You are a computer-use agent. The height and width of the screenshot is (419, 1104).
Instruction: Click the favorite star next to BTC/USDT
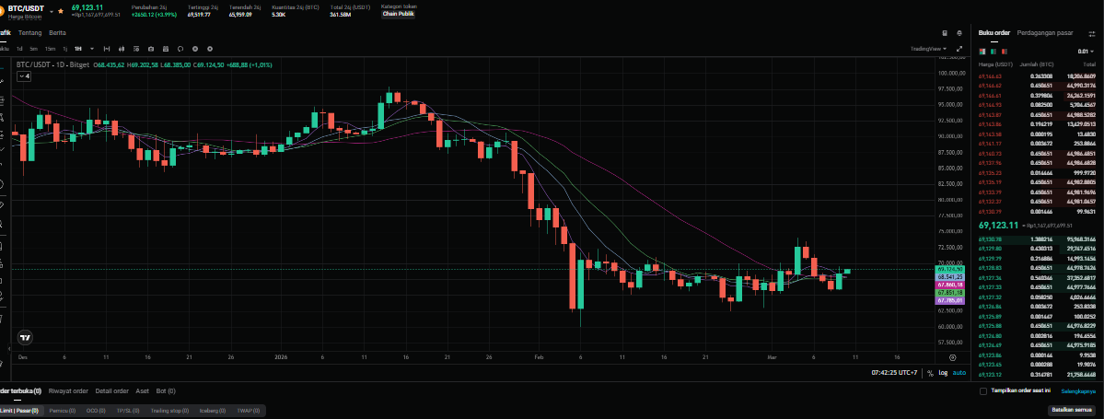[x=60, y=11]
